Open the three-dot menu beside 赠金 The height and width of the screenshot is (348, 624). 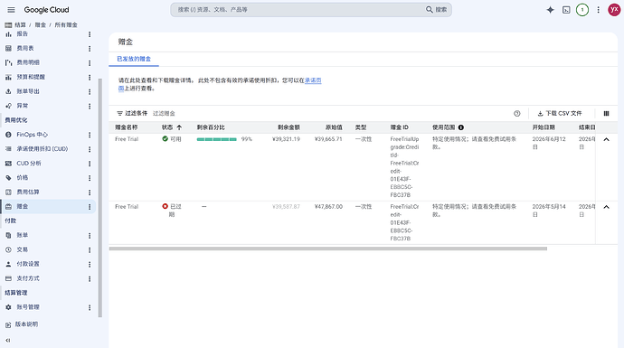tap(90, 207)
